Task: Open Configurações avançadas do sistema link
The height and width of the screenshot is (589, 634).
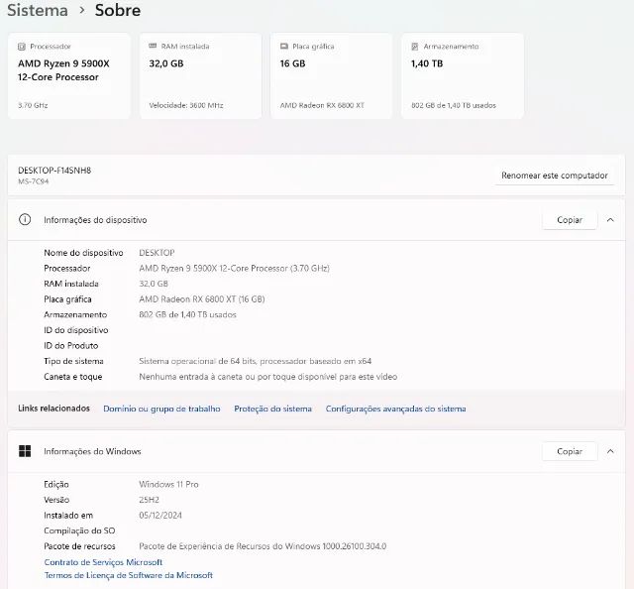Action: pos(396,409)
